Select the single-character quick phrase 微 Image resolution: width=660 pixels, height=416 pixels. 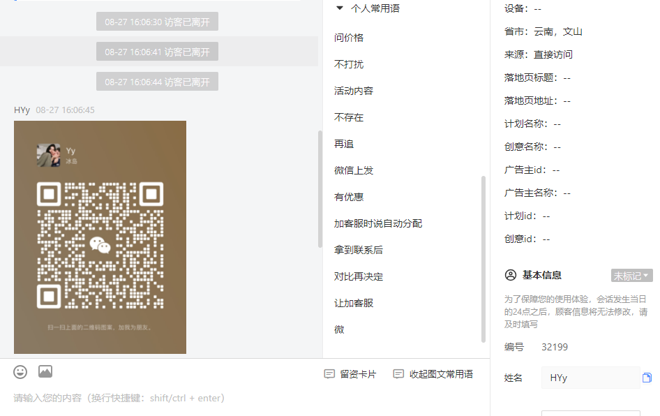pos(339,329)
